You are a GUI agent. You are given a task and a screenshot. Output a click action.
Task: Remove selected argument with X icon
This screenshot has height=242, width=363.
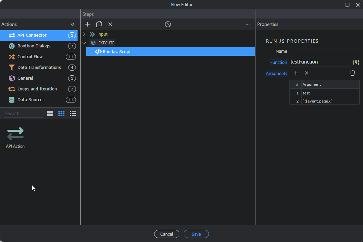coord(306,73)
